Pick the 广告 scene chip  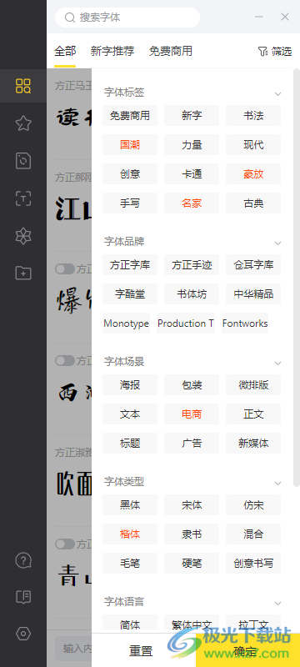[x=192, y=444]
